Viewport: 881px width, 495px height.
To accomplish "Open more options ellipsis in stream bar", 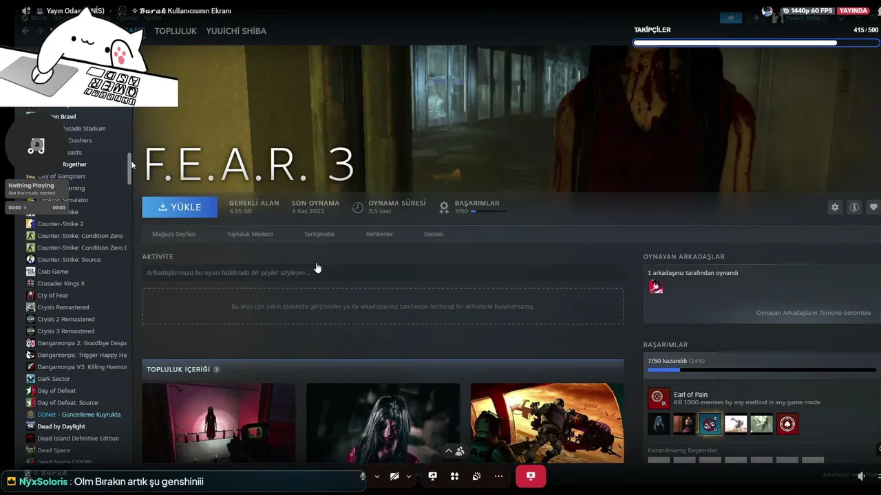I will 498,476.
